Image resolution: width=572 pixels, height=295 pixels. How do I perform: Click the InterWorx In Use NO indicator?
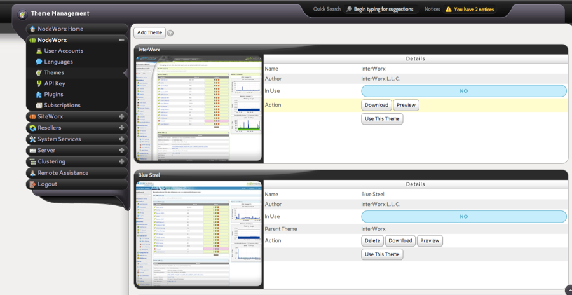(x=464, y=92)
